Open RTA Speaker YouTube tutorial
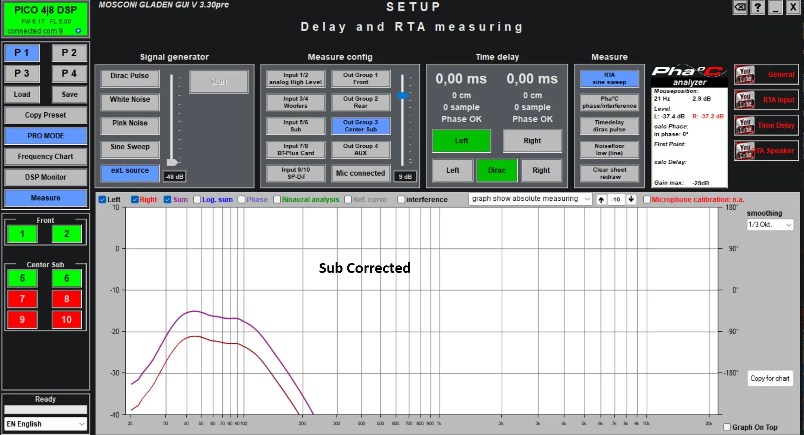Viewport: 804px width, 435px height. coord(767,151)
